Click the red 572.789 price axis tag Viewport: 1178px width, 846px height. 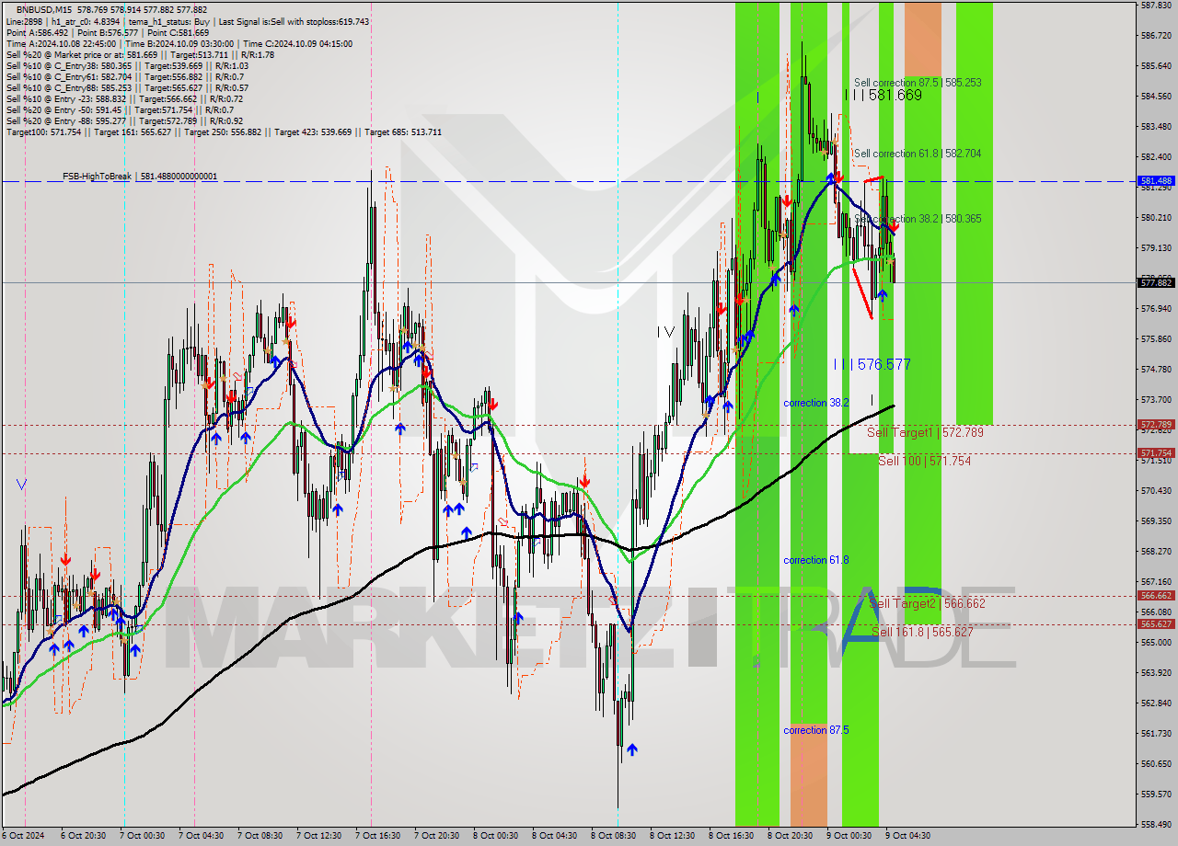(x=1156, y=425)
